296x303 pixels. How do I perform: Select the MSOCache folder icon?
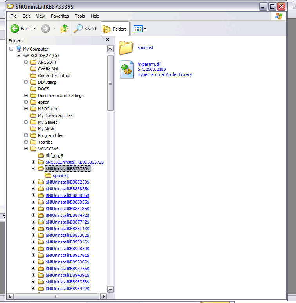pyautogui.click(x=33, y=109)
